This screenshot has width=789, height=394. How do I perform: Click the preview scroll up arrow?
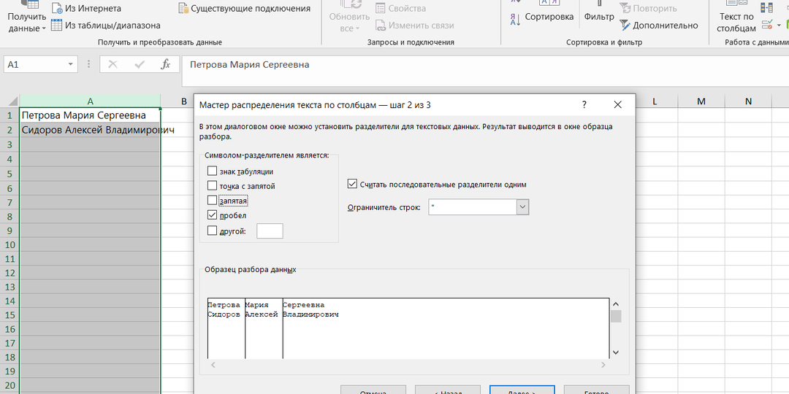pyautogui.click(x=616, y=304)
